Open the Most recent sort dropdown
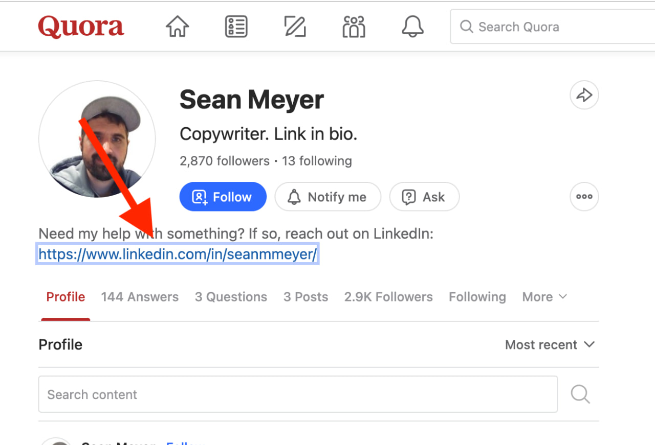 (550, 345)
